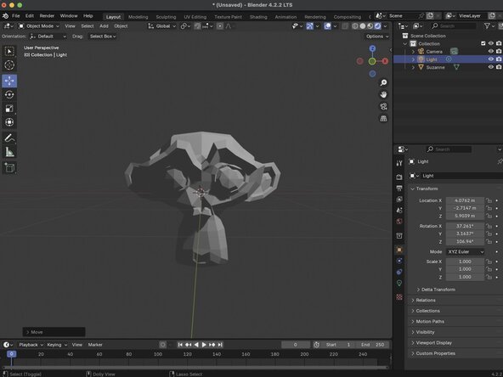
Task: Open the World properties tab
Action: [x=399, y=222]
